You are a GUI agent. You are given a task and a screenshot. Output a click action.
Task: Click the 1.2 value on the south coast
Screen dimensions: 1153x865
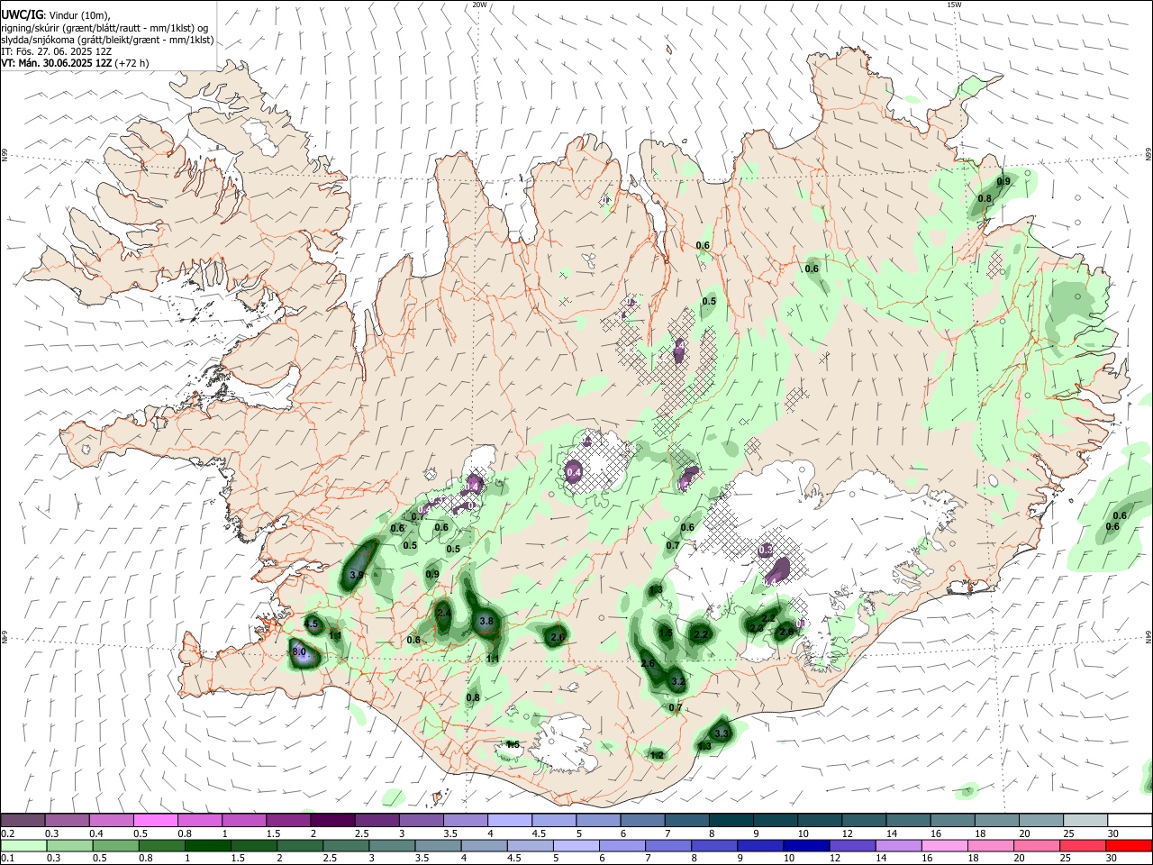tap(657, 755)
